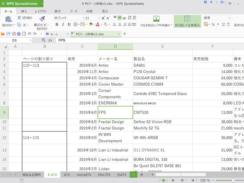Click the Print icon in quick toolbar
The width and height of the screenshot is (244, 183).
19,34
